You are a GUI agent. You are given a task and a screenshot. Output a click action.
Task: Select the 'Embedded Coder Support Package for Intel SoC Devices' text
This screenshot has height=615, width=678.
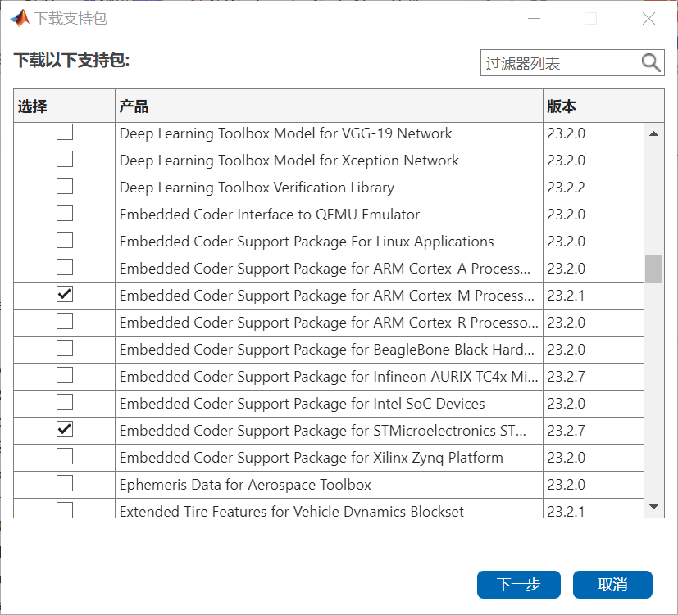coord(303,404)
